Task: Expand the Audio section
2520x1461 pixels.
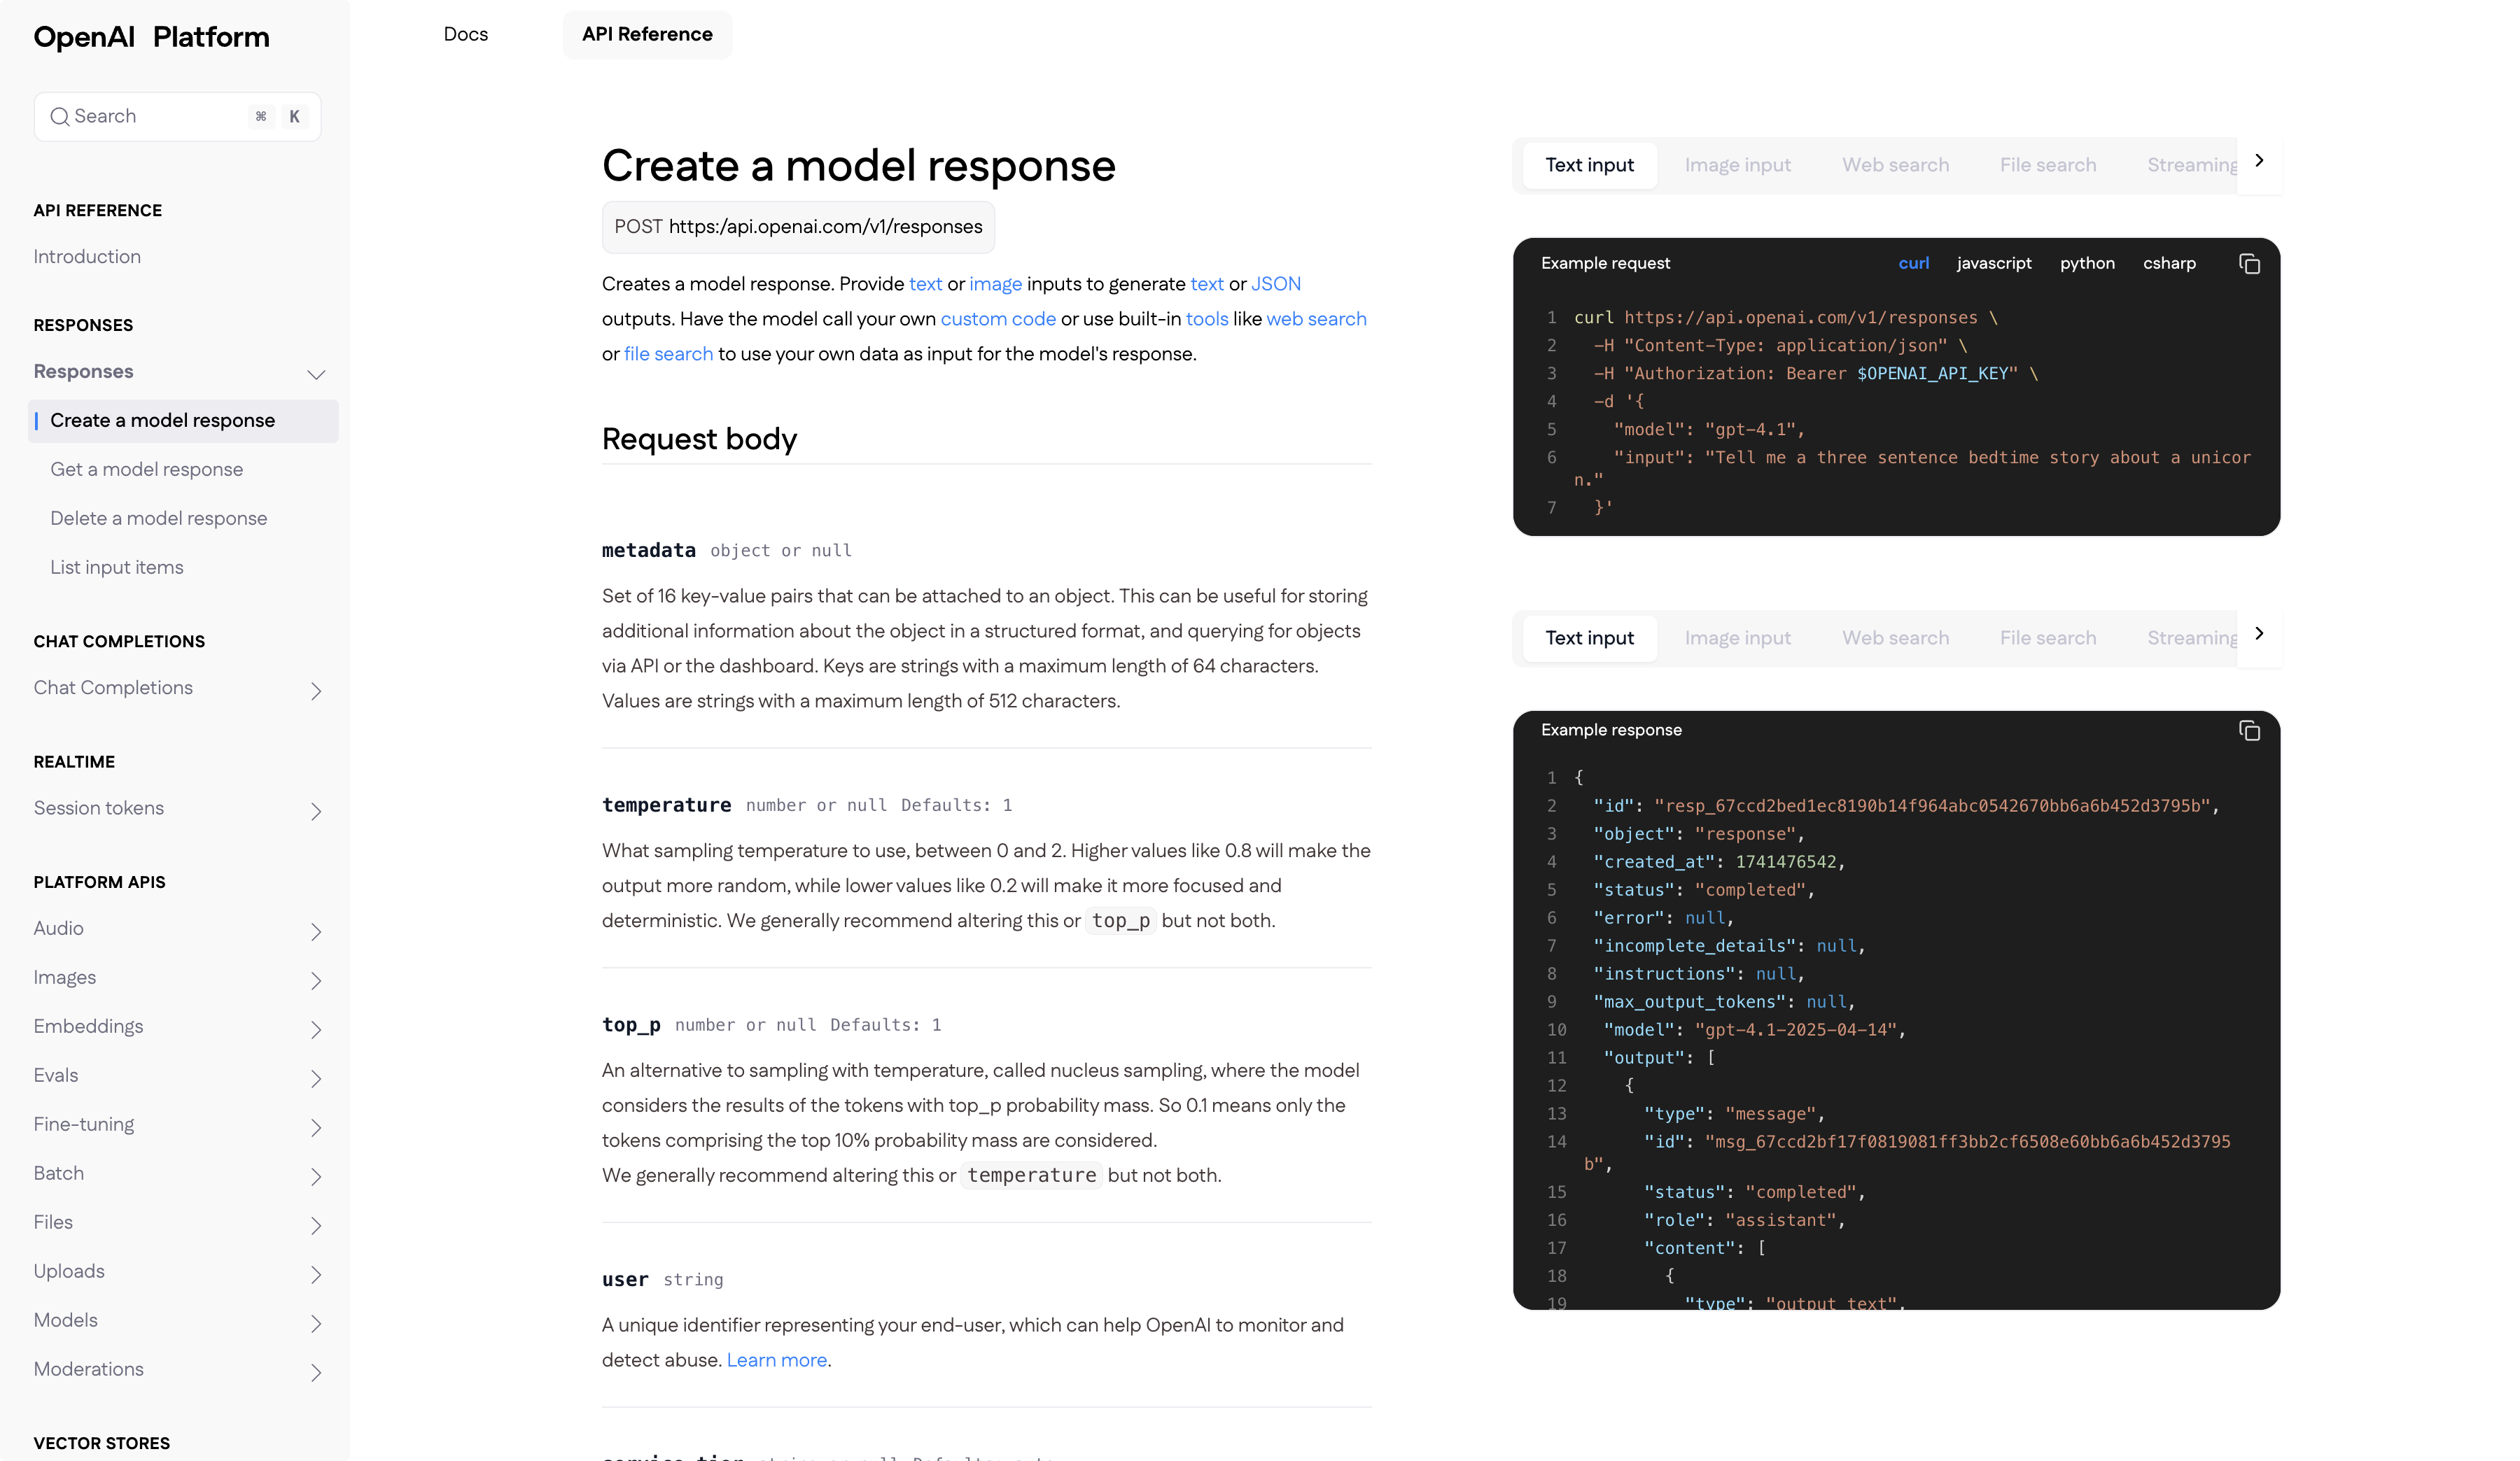Action: point(316,931)
